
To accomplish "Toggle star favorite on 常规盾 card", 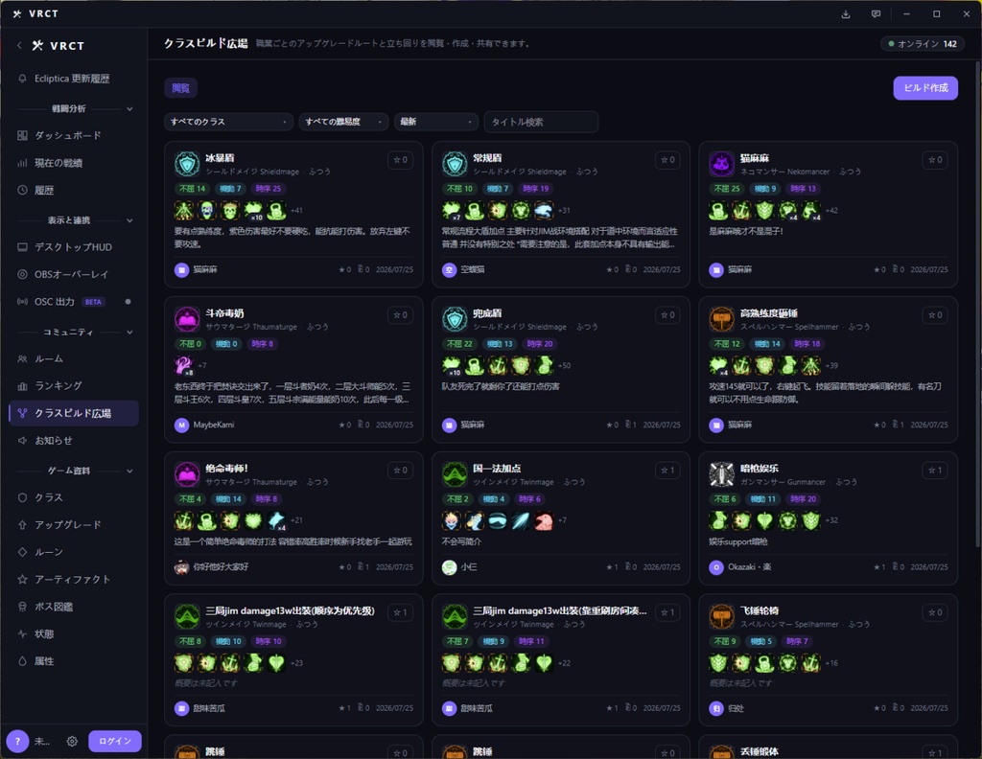I will coord(667,159).
